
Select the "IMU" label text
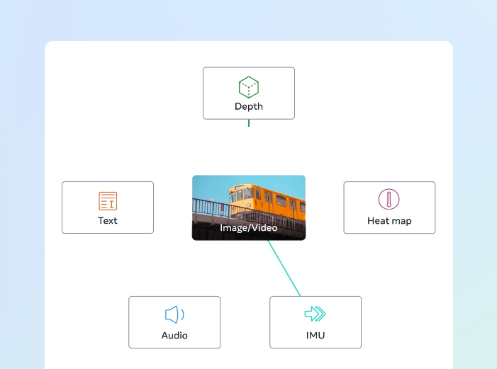315,335
